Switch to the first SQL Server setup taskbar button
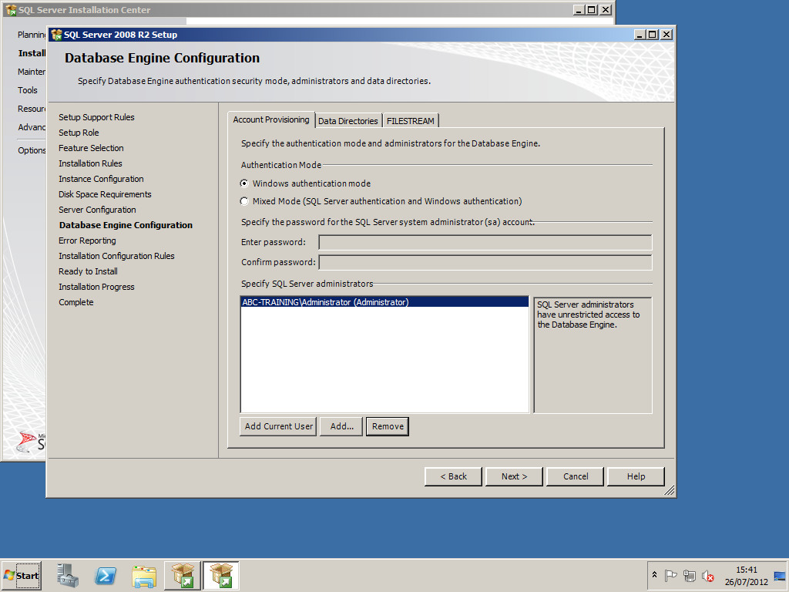Image resolution: width=789 pixels, height=592 pixels. [x=182, y=575]
